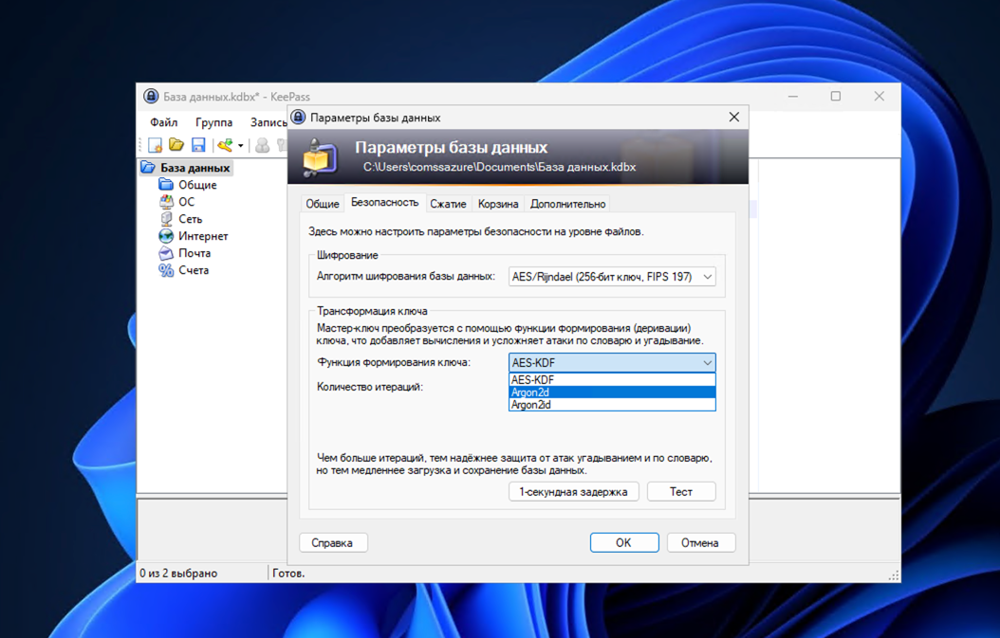Image resolution: width=1000 pixels, height=638 pixels.
Task: Click the KeePass lock icon in main title bar
Action: pyautogui.click(x=151, y=97)
